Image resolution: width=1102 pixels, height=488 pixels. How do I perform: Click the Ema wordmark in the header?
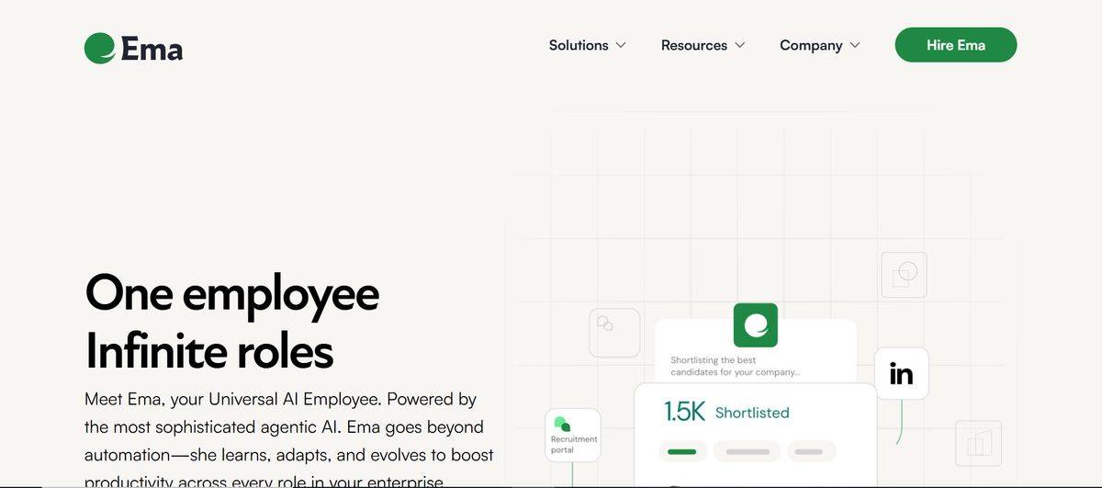pyautogui.click(x=152, y=48)
